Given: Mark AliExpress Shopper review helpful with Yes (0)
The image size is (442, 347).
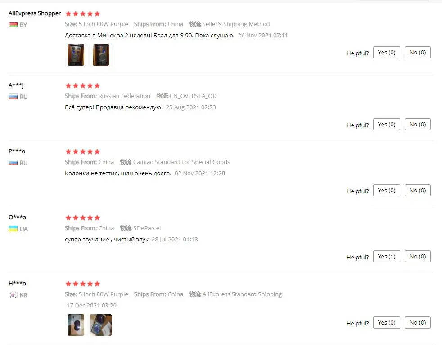Looking at the screenshot, I should click(x=387, y=52).
